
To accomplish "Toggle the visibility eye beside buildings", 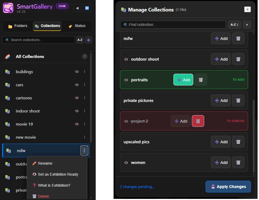I will click(77, 72).
